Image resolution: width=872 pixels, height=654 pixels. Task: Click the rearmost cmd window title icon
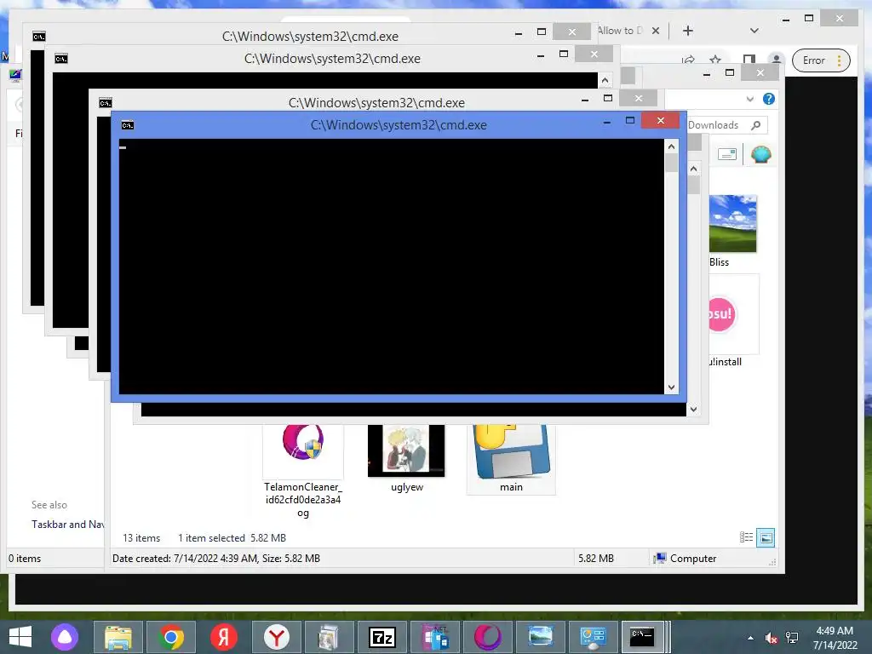39,37
